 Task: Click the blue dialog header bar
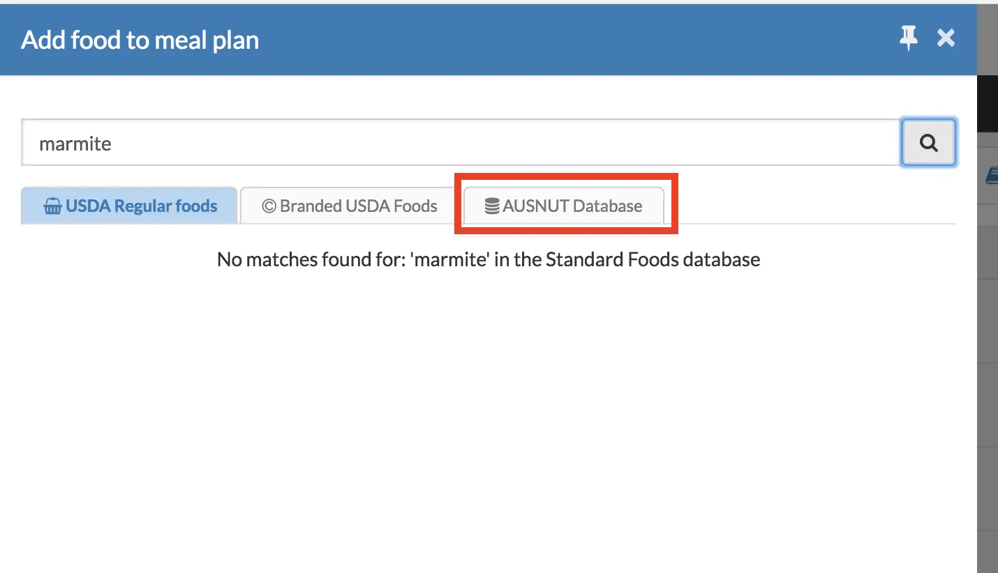tap(558, 40)
